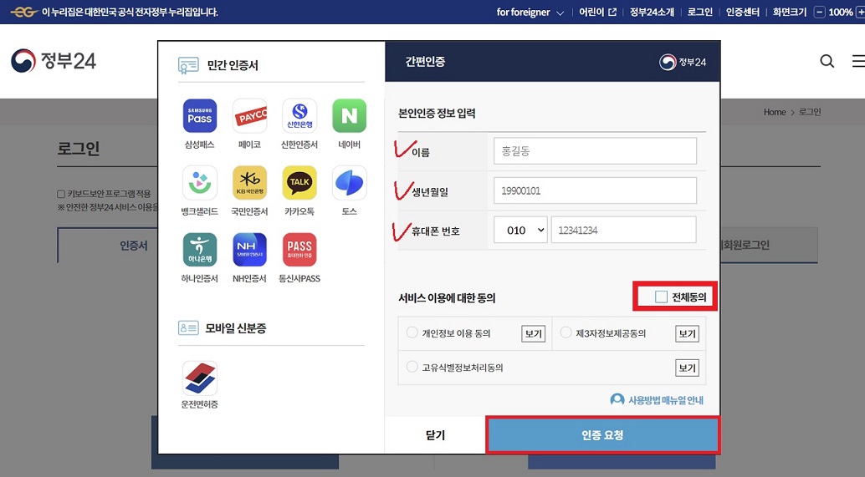Select the 하나인증서 icon
This screenshot has height=477, width=865.
pyautogui.click(x=200, y=250)
